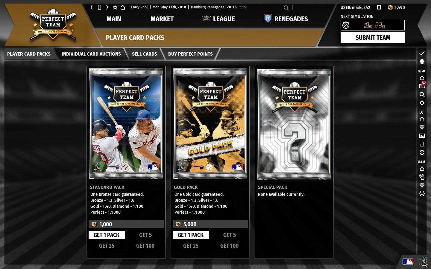Click the settings gear in sidebar
The height and width of the screenshot is (269, 431).
pos(422,103)
